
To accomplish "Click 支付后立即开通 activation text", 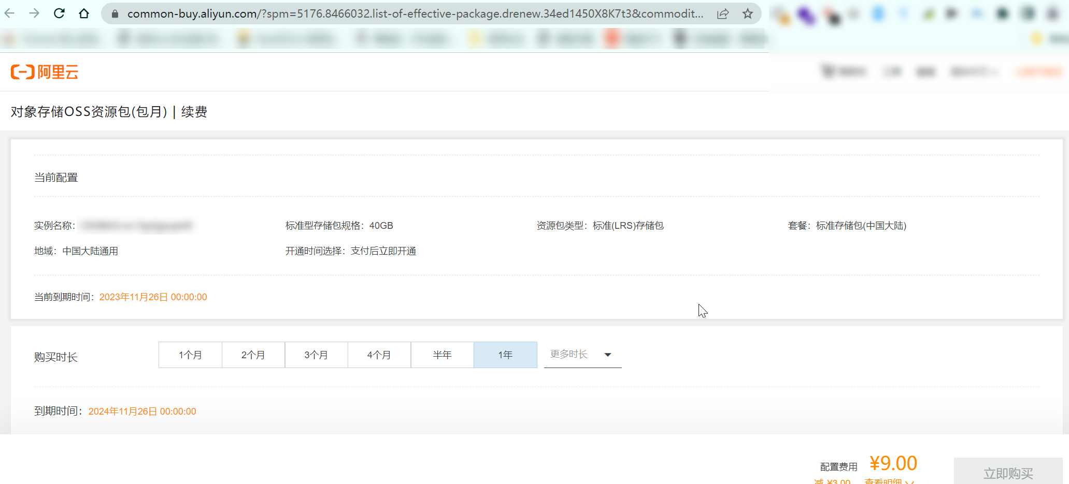I will coord(383,251).
